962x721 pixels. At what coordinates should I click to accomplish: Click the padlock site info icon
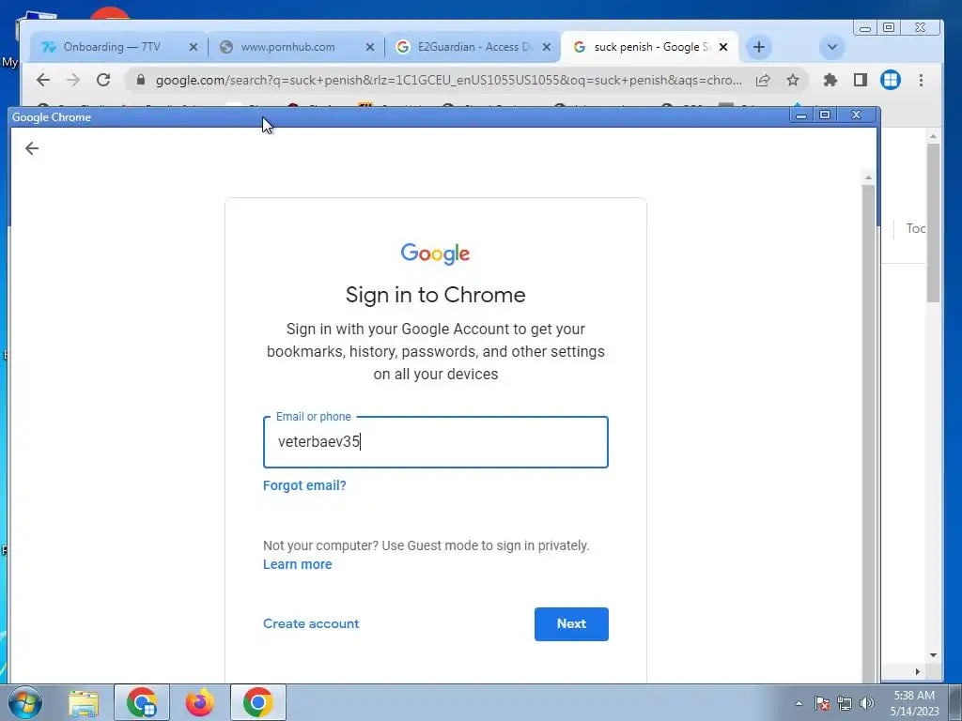pyautogui.click(x=141, y=81)
